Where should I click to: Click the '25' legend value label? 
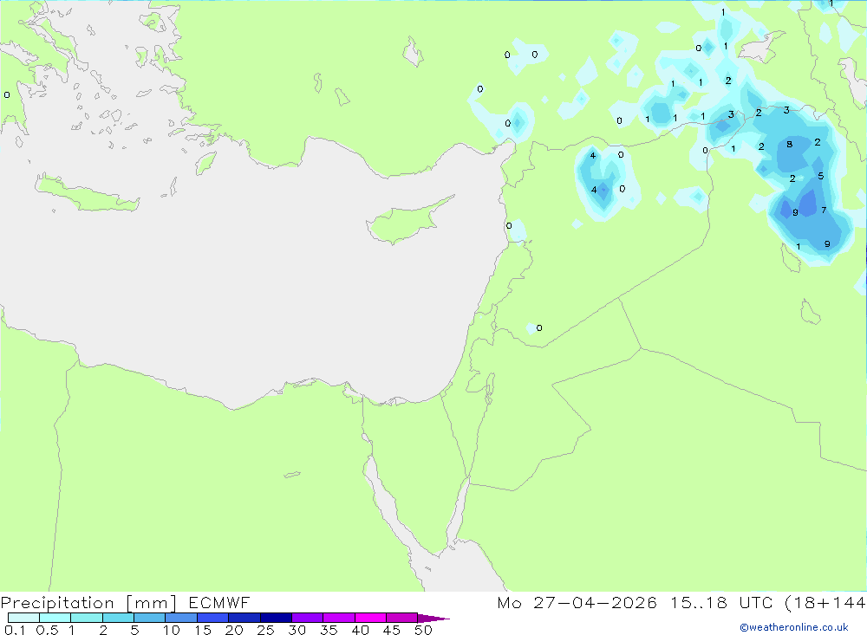click(x=265, y=630)
